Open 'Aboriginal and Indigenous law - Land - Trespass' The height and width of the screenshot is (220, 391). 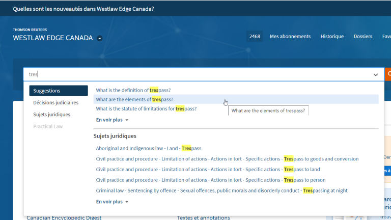pyautogui.click(x=148, y=148)
